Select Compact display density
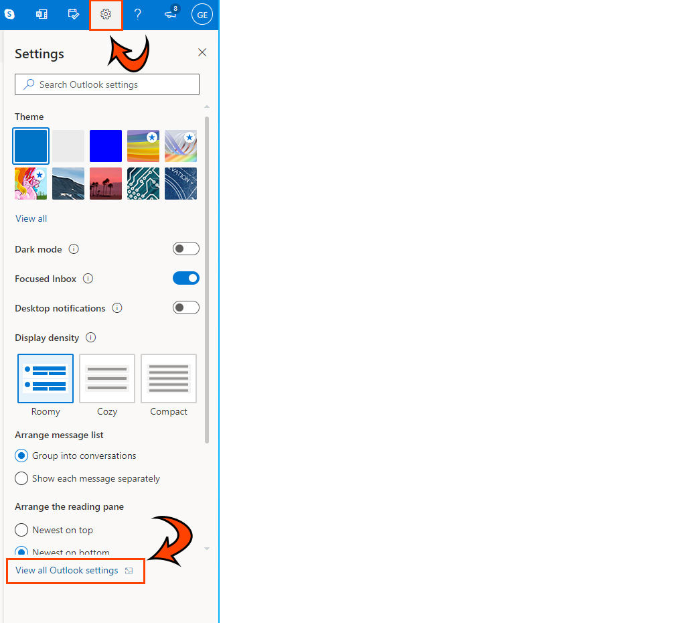 point(169,378)
